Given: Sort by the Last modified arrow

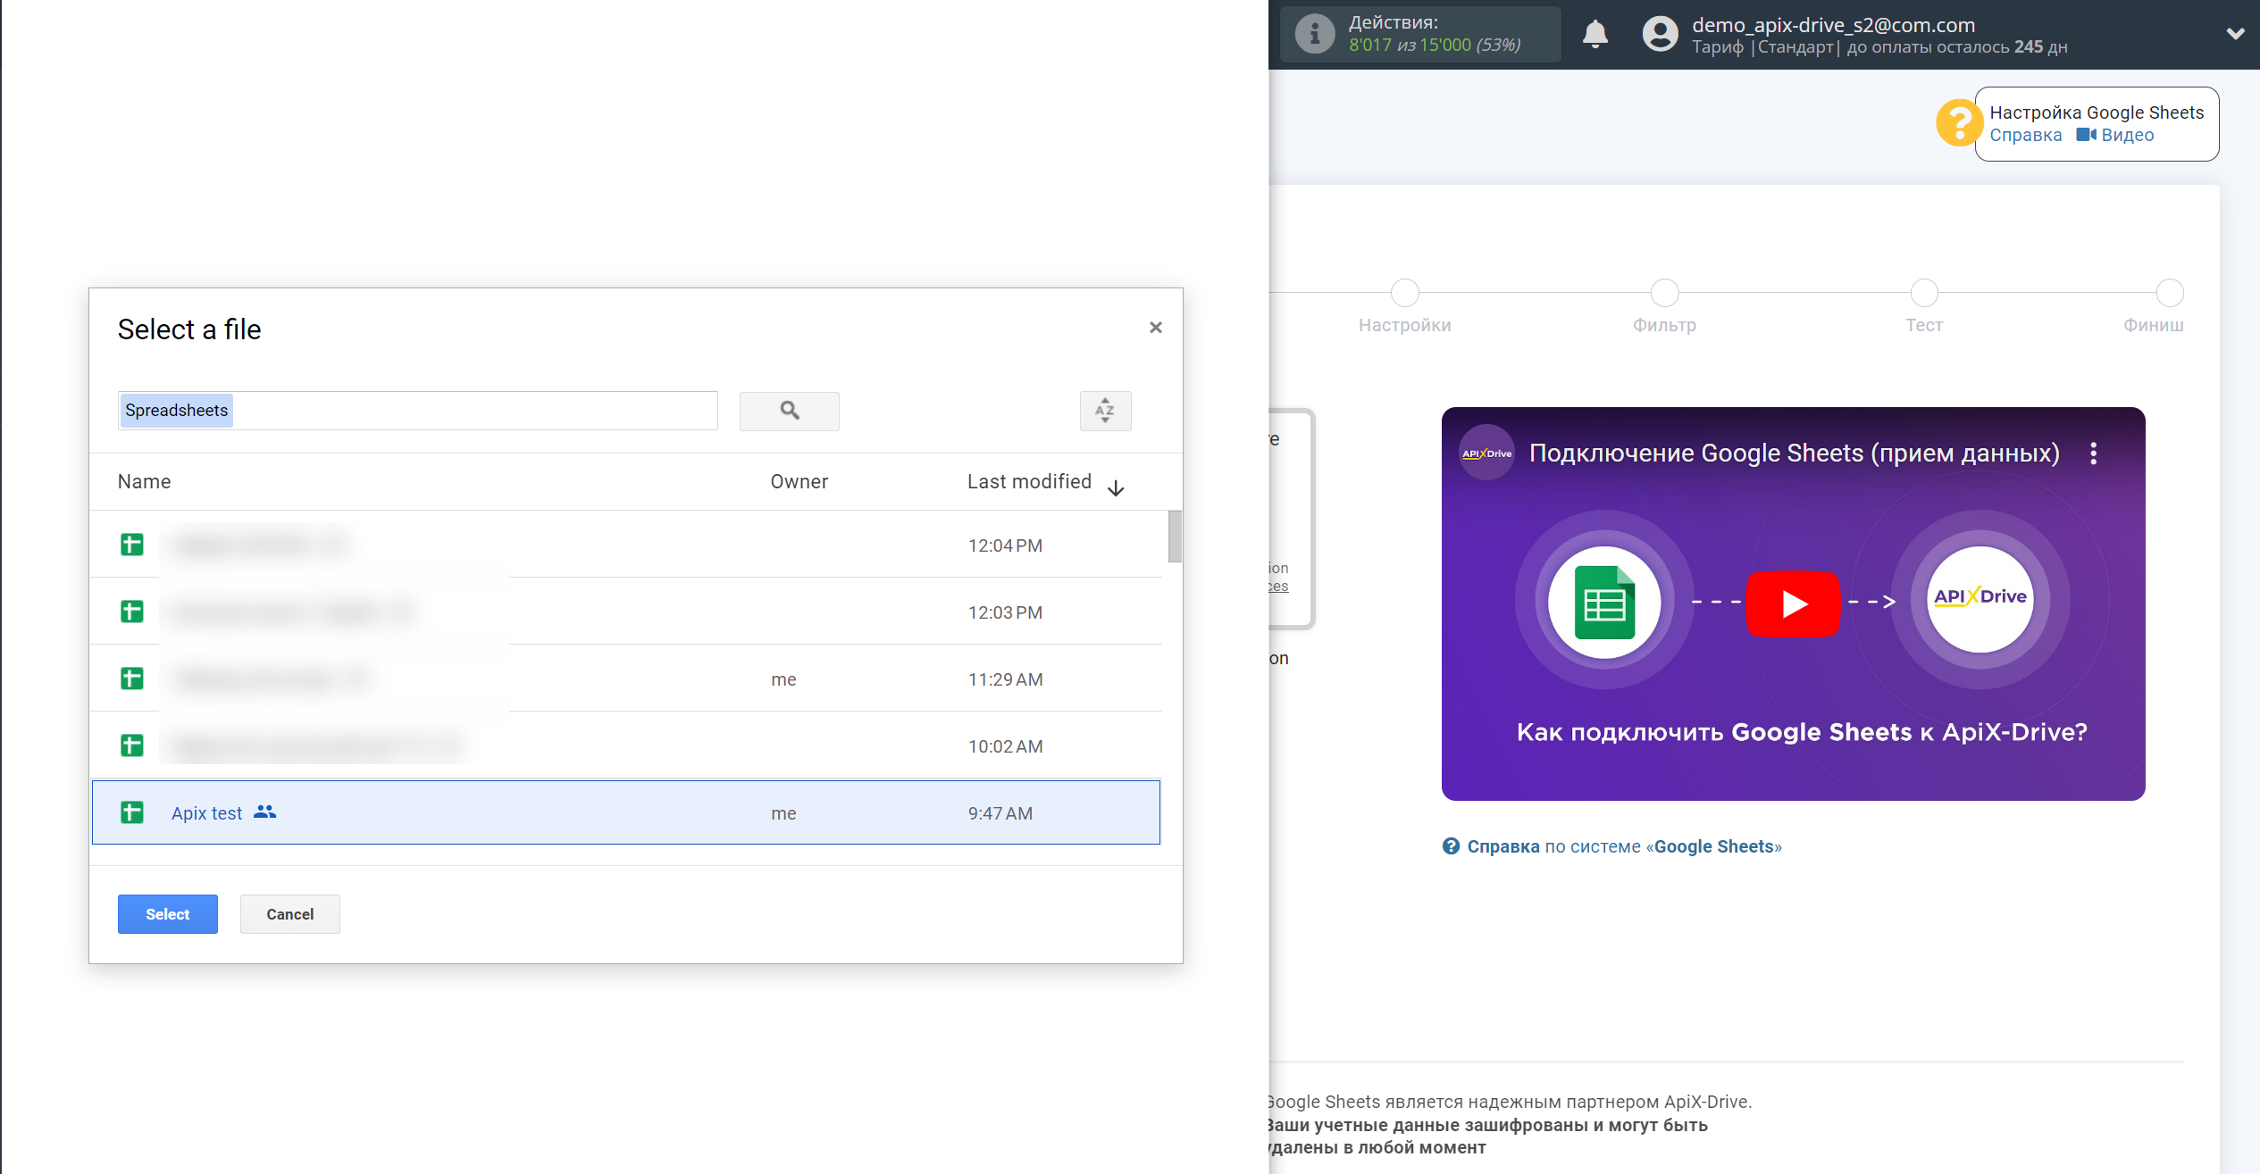Looking at the screenshot, I should [1115, 487].
